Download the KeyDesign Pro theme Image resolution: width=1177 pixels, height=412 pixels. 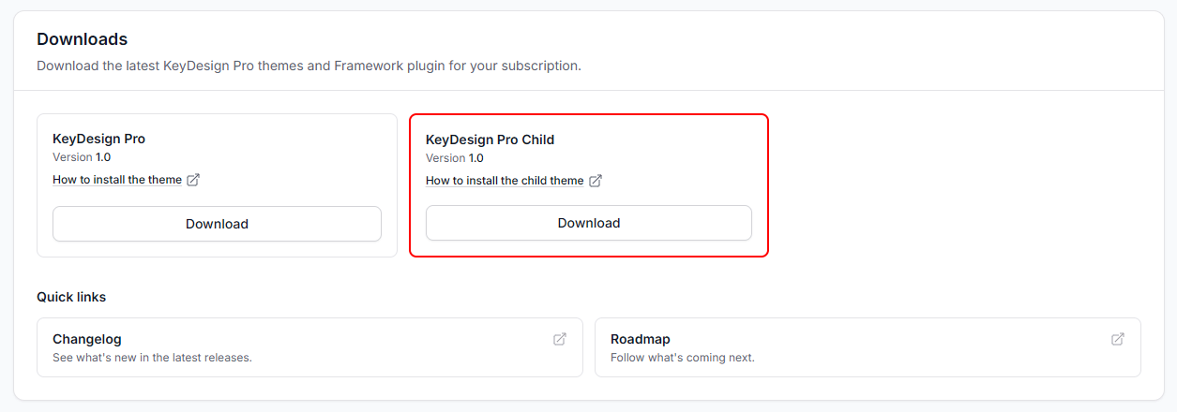point(217,224)
